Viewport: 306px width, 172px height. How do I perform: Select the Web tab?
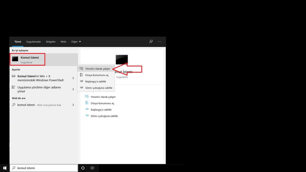coord(63,42)
